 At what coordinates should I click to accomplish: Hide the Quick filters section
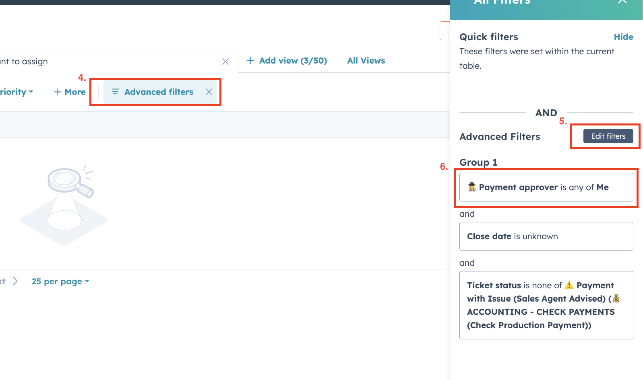623,37
